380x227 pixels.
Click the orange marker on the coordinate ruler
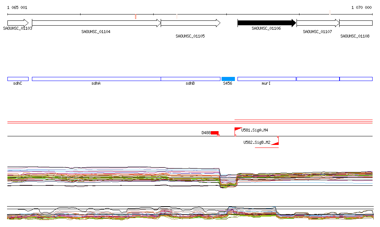136,16
